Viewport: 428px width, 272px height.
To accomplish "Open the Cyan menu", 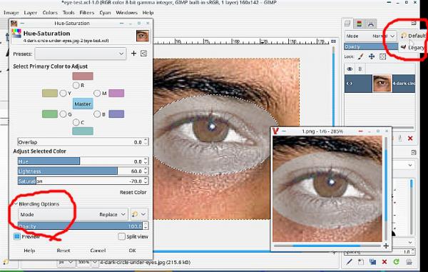I will [x=105, y=13].
